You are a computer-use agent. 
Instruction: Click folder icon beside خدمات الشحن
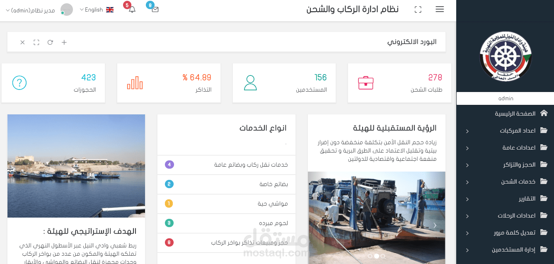pyautogui.click(x=544, y=182)
